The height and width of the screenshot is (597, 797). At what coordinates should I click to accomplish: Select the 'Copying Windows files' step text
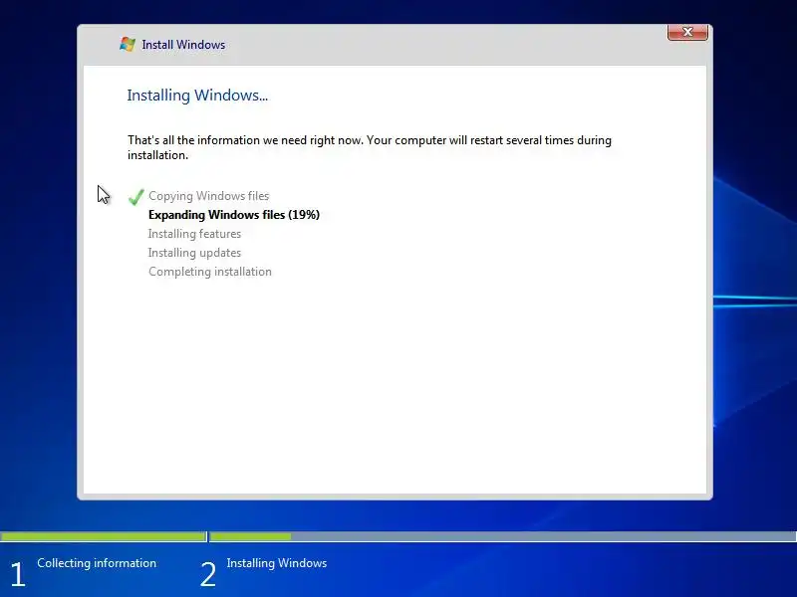tap(208, 196)
